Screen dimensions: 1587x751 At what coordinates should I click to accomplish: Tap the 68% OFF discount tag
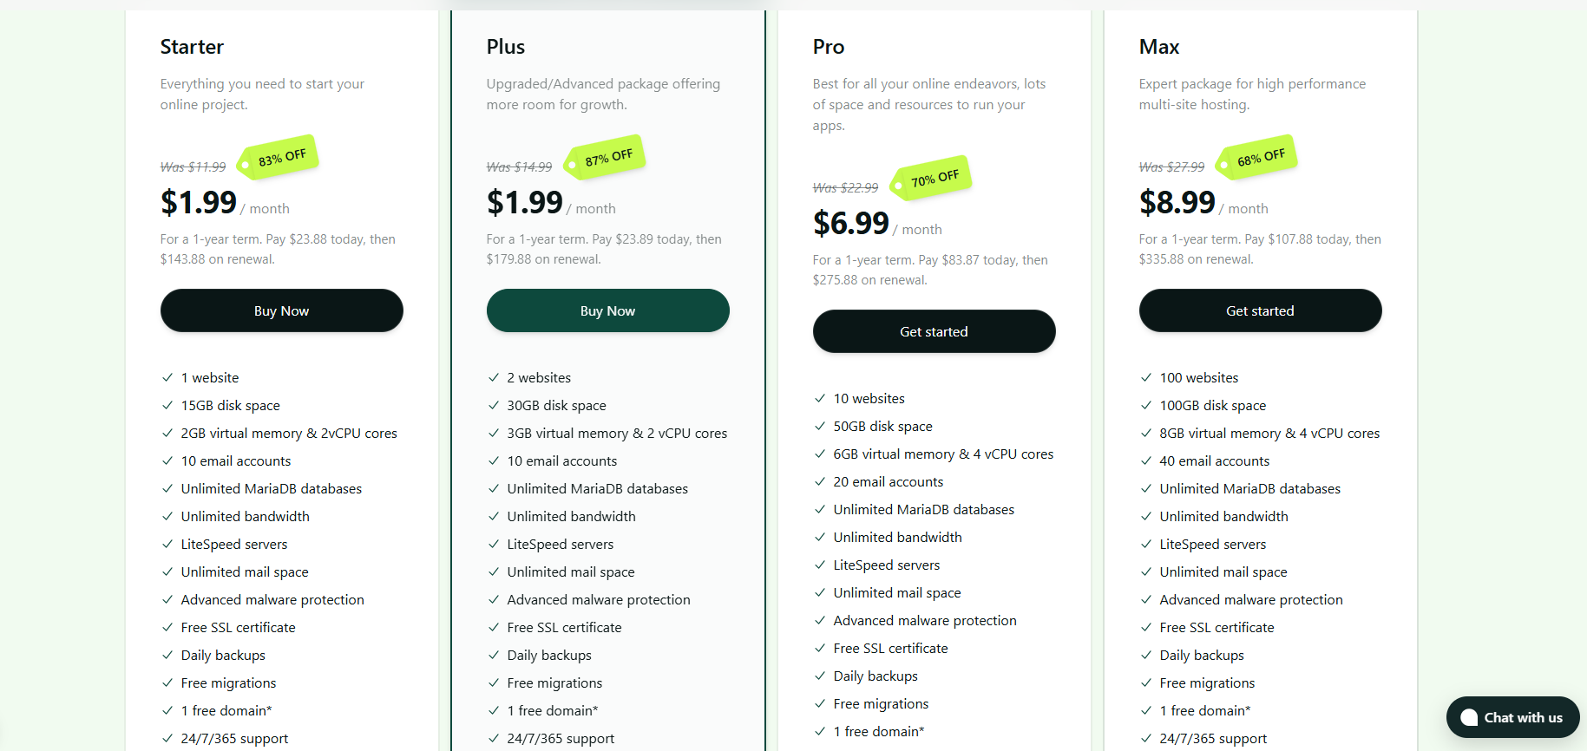coord(1260,157)
